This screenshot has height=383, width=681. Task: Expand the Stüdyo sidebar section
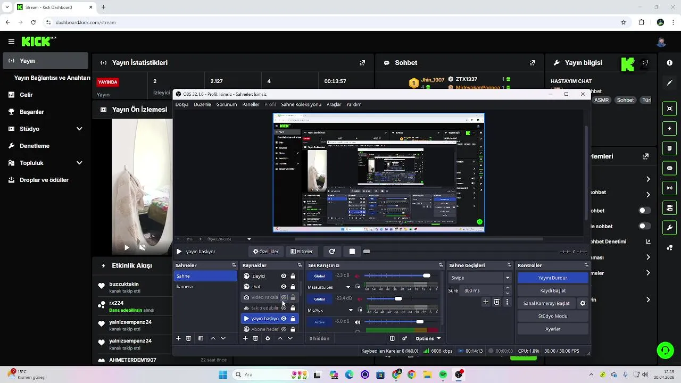79,129
